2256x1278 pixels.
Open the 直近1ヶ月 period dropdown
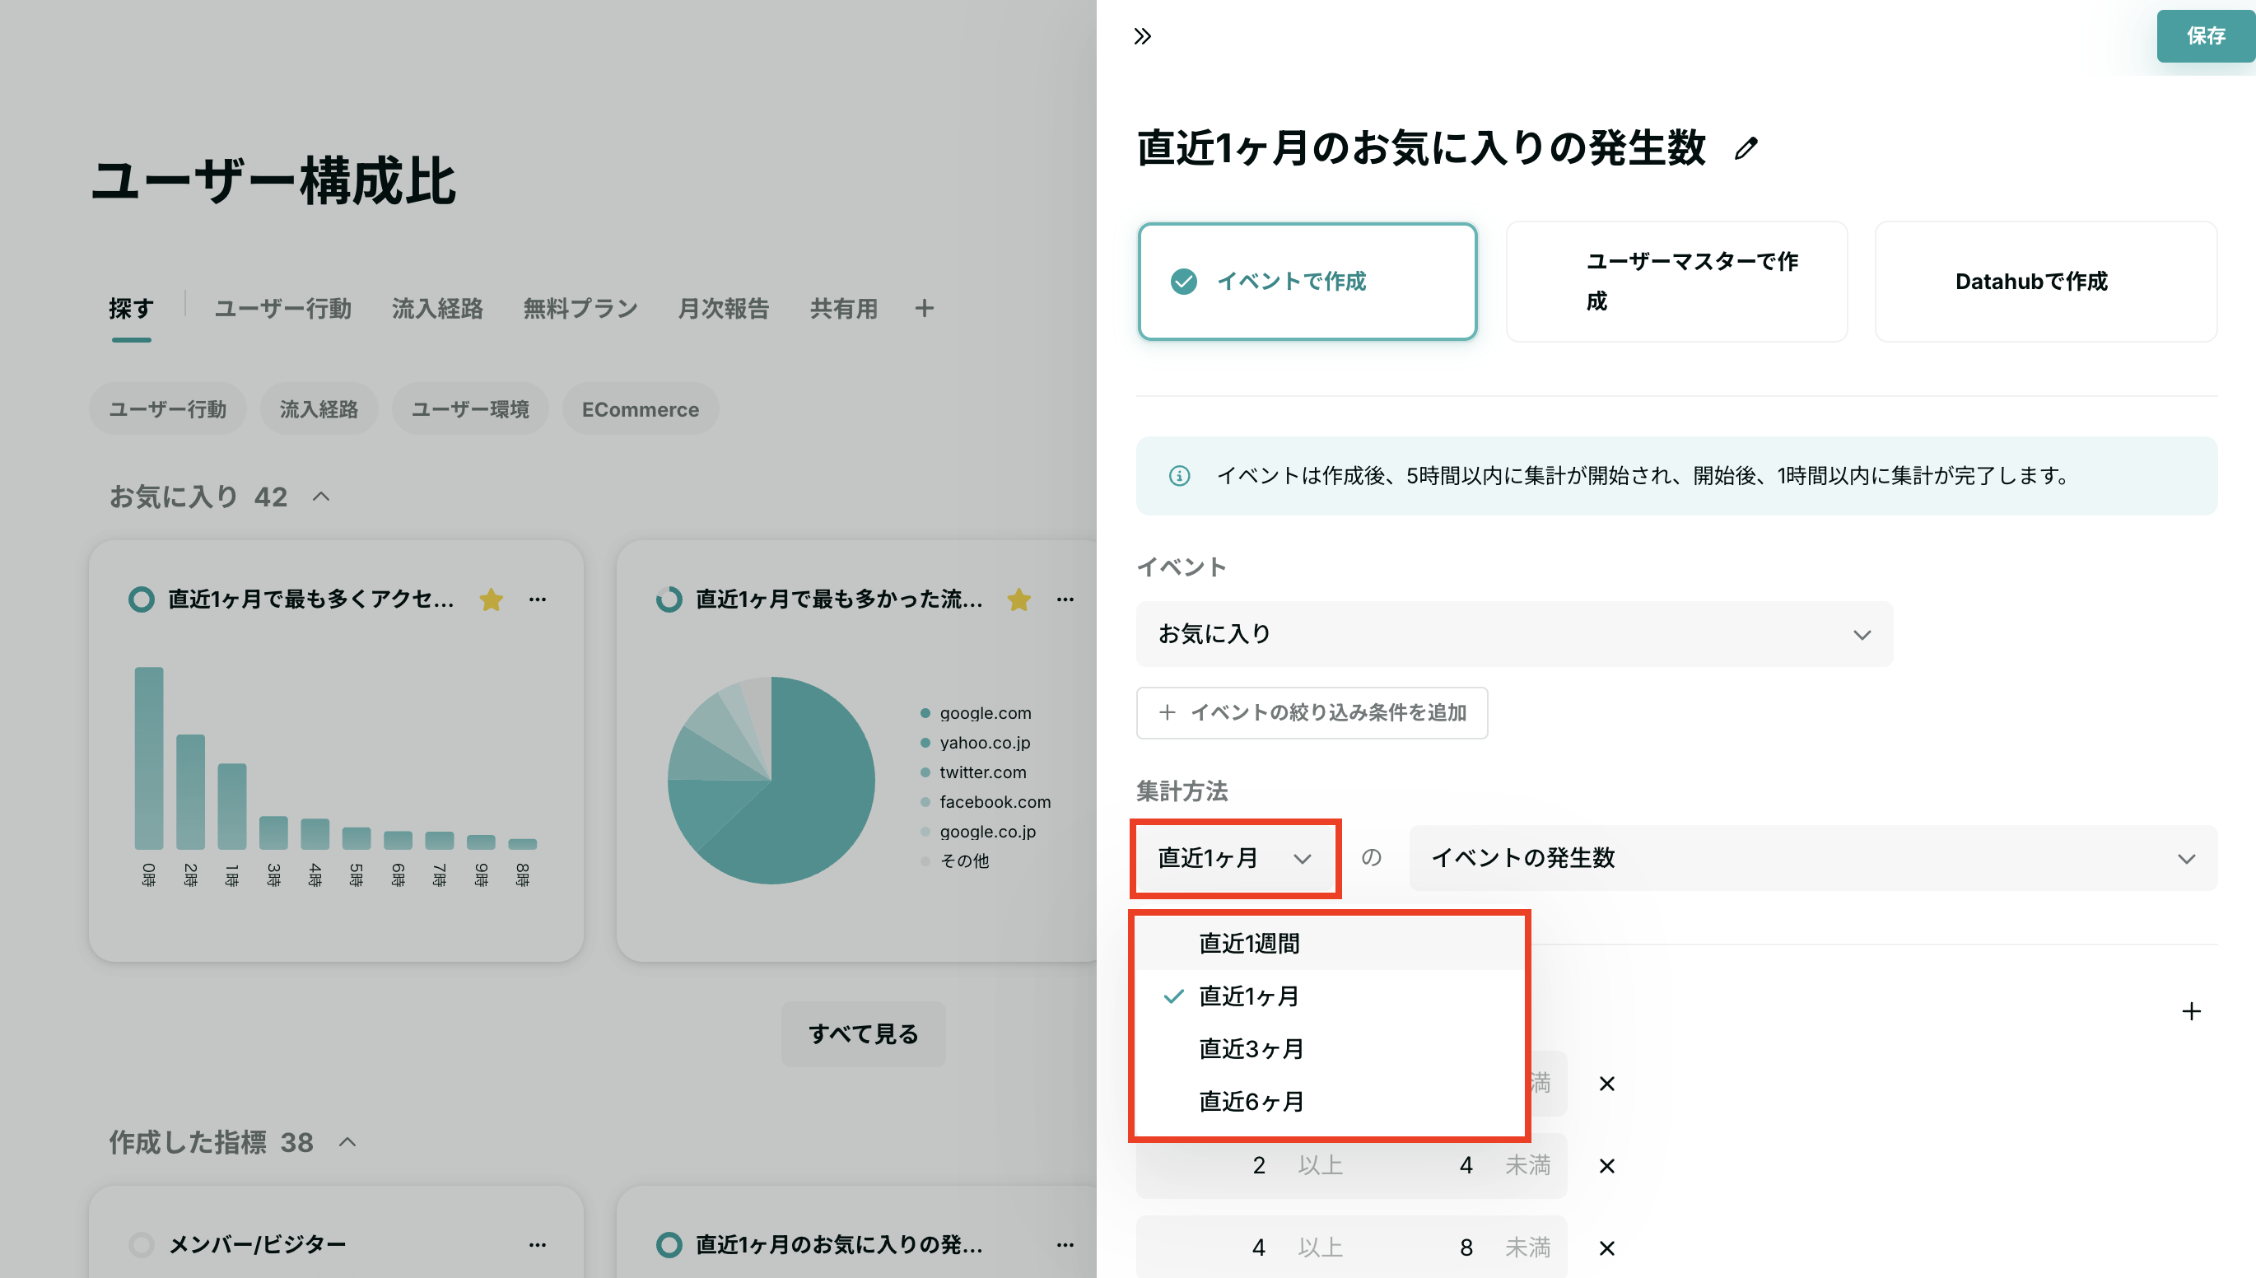[x=1234, y=857]
